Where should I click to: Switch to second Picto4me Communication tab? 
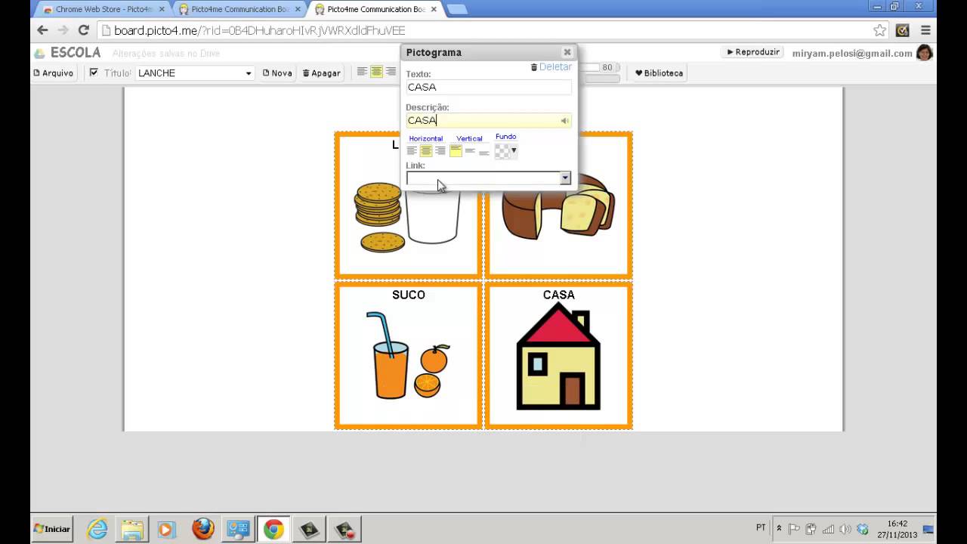(x=239, y=9)
